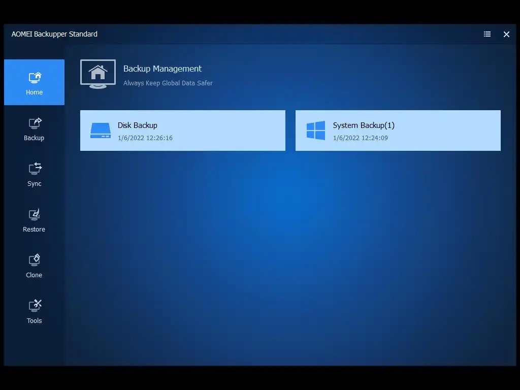Click the Backup Management home monitor icon

pos(98,74)
